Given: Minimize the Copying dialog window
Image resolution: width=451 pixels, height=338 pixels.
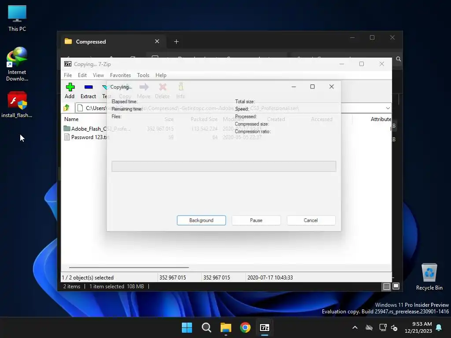Looking at the screenshot, I should point(294,87).
